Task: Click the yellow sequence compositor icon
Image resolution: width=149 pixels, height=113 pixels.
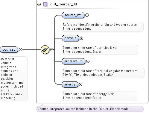Action: [x=45, y=49]
